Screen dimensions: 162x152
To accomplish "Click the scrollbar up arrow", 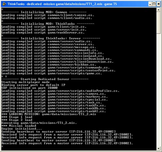I will point(158,10).
